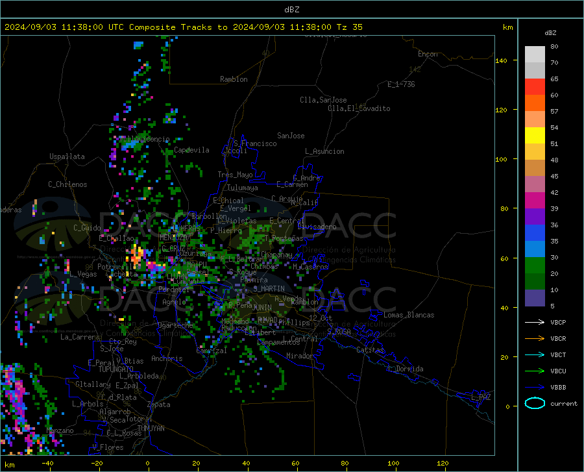Click the 'L_Asuncion' place label
Image resolution: width=584 pixels, height=472 pixels.
click(324, 151)
